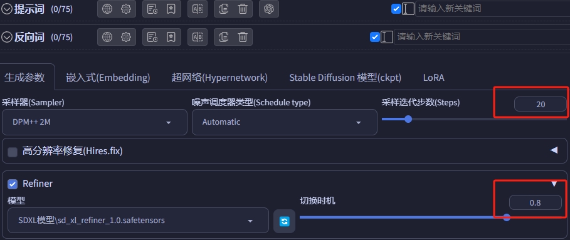Click the text cursor icon in 反向词 row
This screenshot has width=570, height=240.
[x=387, y=37]
